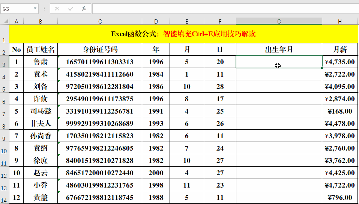Select year cell 1988
The width and height of the screenshot is (359, 204).
[x=156, y=197]
